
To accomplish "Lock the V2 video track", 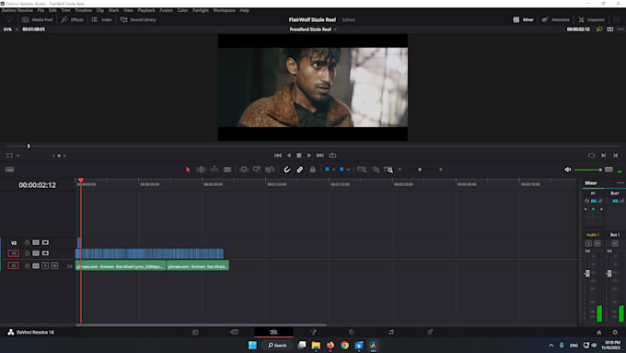I will click(x=27, y=242).
